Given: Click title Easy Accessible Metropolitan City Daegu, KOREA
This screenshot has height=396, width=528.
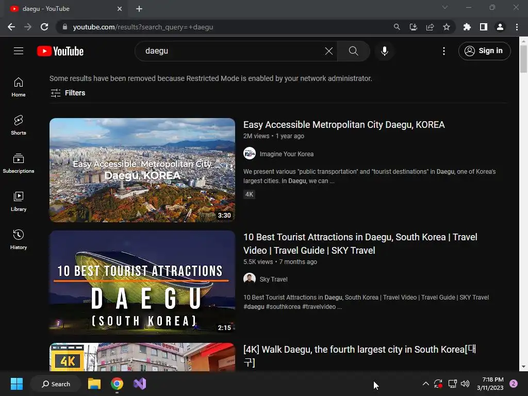Looking at the screenshot, I should pos(344,125).
